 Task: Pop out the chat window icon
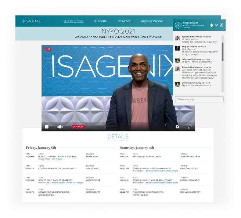tap(222, 25)
